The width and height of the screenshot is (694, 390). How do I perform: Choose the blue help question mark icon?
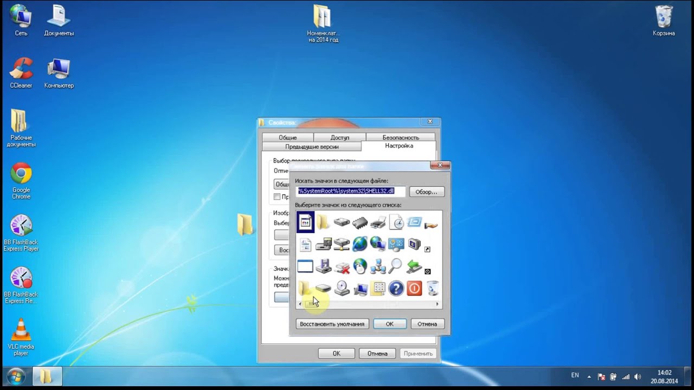[x=396, y=288]
